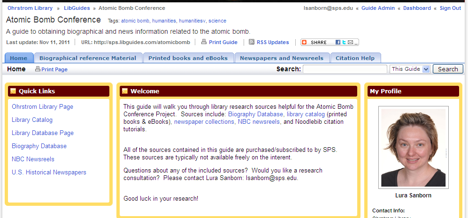The image size is (468, 218).
Task: Click the RSS Updates feed icon
Action: (x=252, y=42)
